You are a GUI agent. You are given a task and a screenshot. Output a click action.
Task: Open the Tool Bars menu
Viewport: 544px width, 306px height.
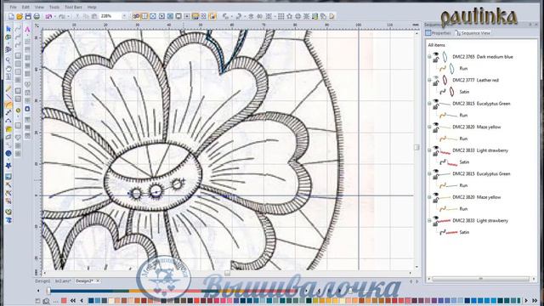click(x=73, y=7)
